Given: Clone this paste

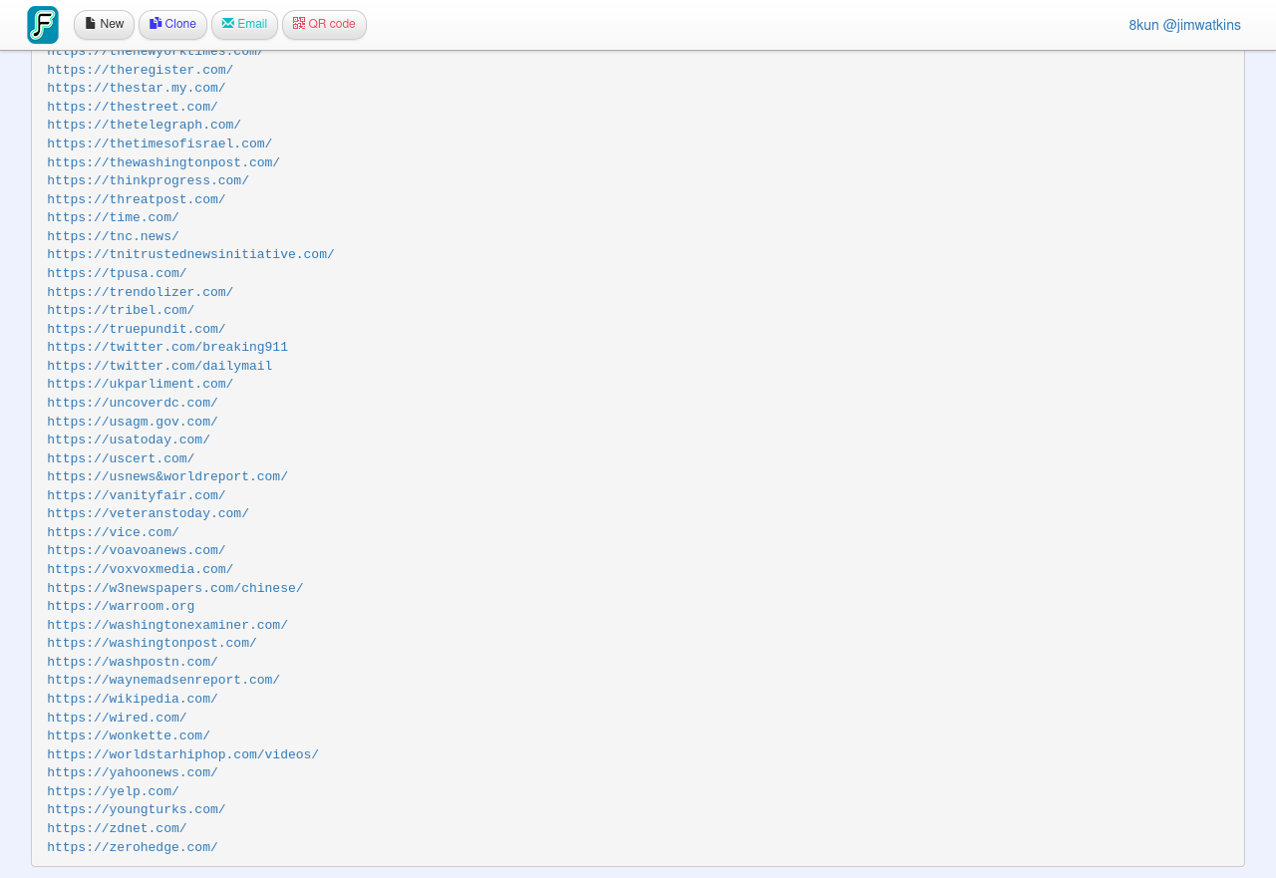Looking at the screenshot, I should tap(172, 25).
